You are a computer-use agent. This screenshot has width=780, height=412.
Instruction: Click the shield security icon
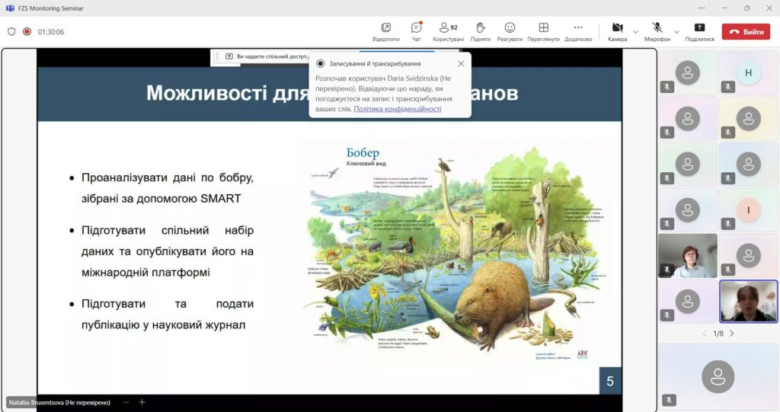pos(11,31)
